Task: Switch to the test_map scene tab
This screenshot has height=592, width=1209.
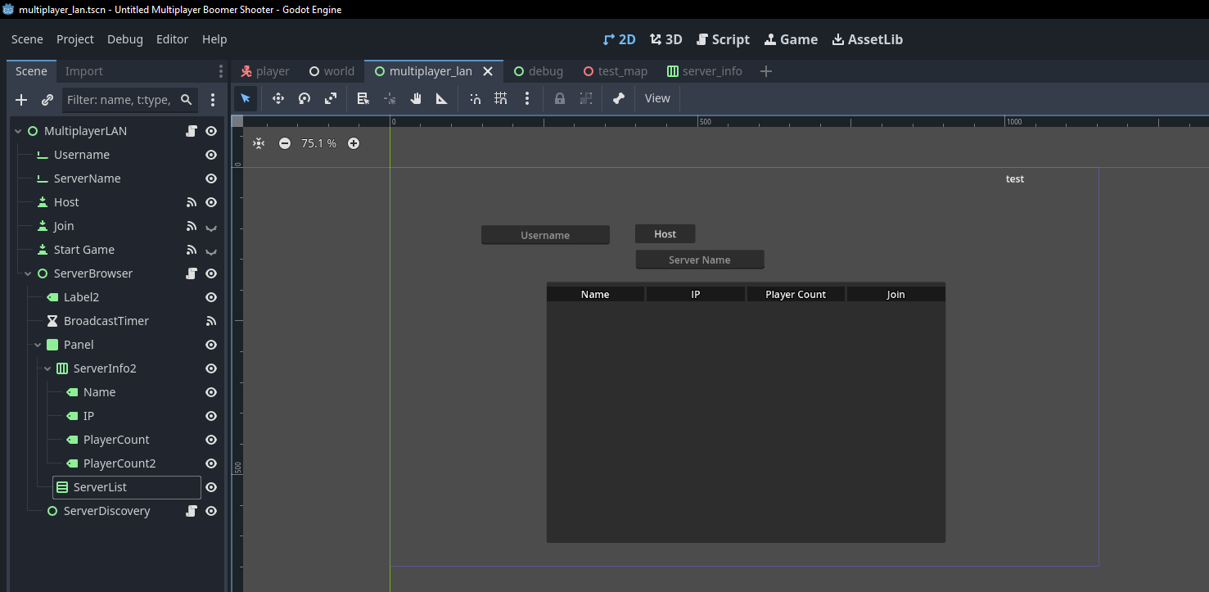Action: (x=614, y=71)
